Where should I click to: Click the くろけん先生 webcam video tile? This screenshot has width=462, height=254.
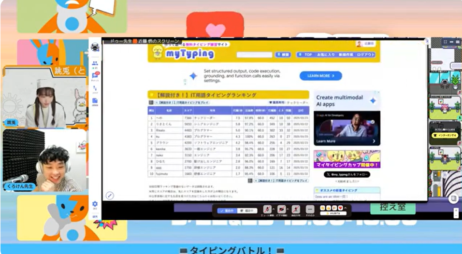point(45,160)
